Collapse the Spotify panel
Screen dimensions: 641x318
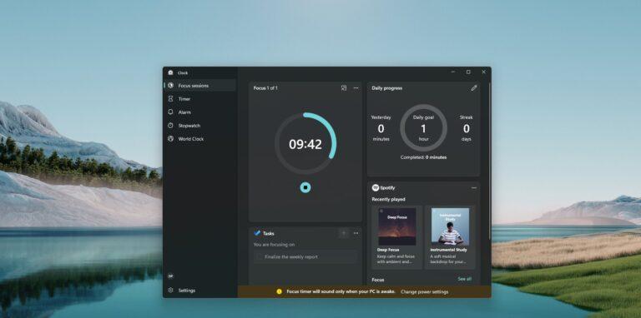coord(474,188)
